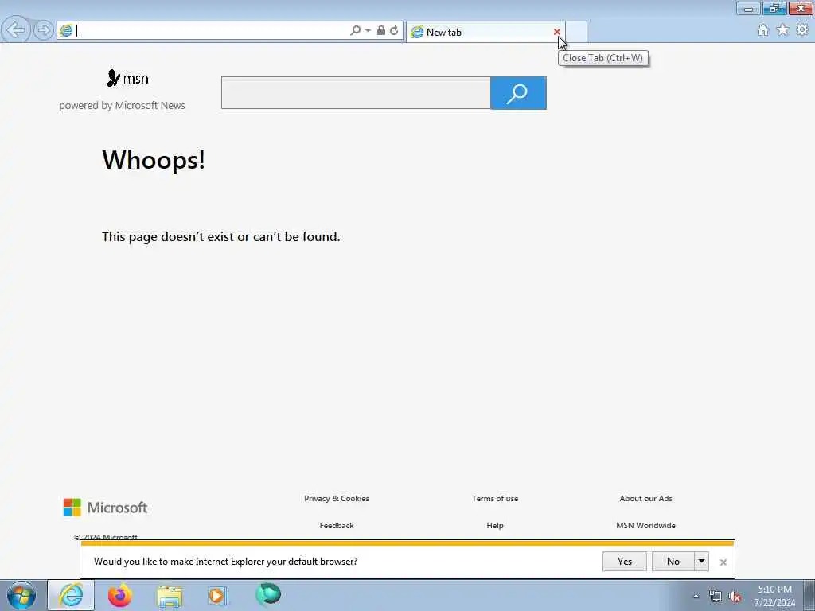This screenshot has height=611, width=815.
Task: Select the New tab tab
Action: [x=485, y=32]
